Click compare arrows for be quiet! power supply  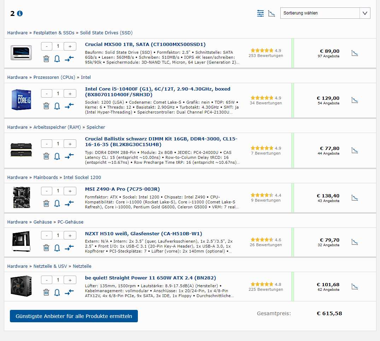tap(69, 292)
